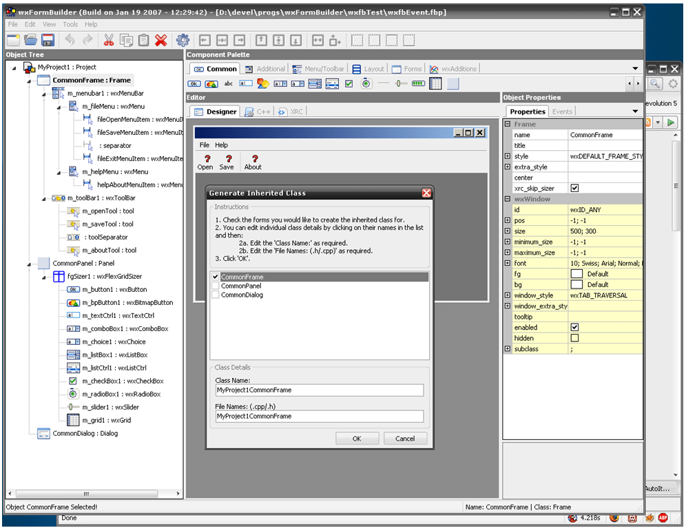Cancel the Generate Inherited Class dialog
The height and width of the screenshot is (528, 686).
[x=405, y=439]
